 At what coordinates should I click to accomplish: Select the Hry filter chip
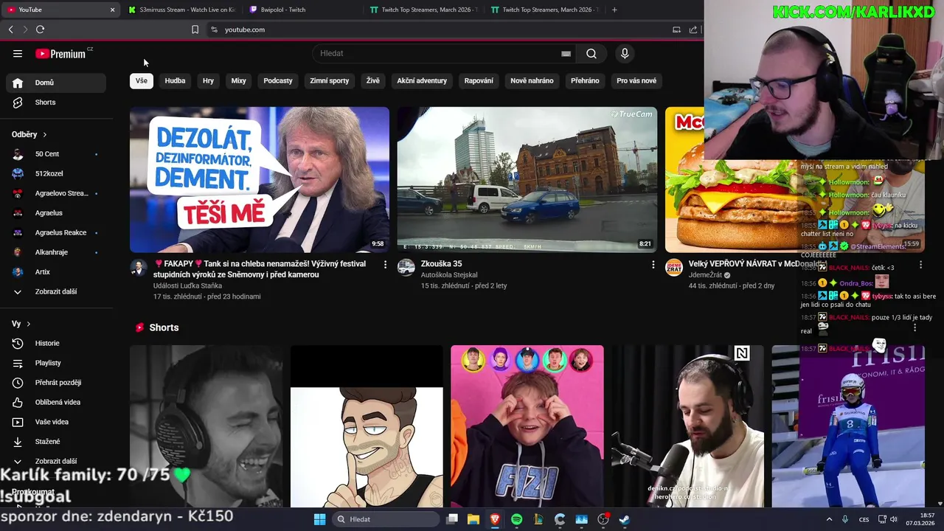click(208, 81)
